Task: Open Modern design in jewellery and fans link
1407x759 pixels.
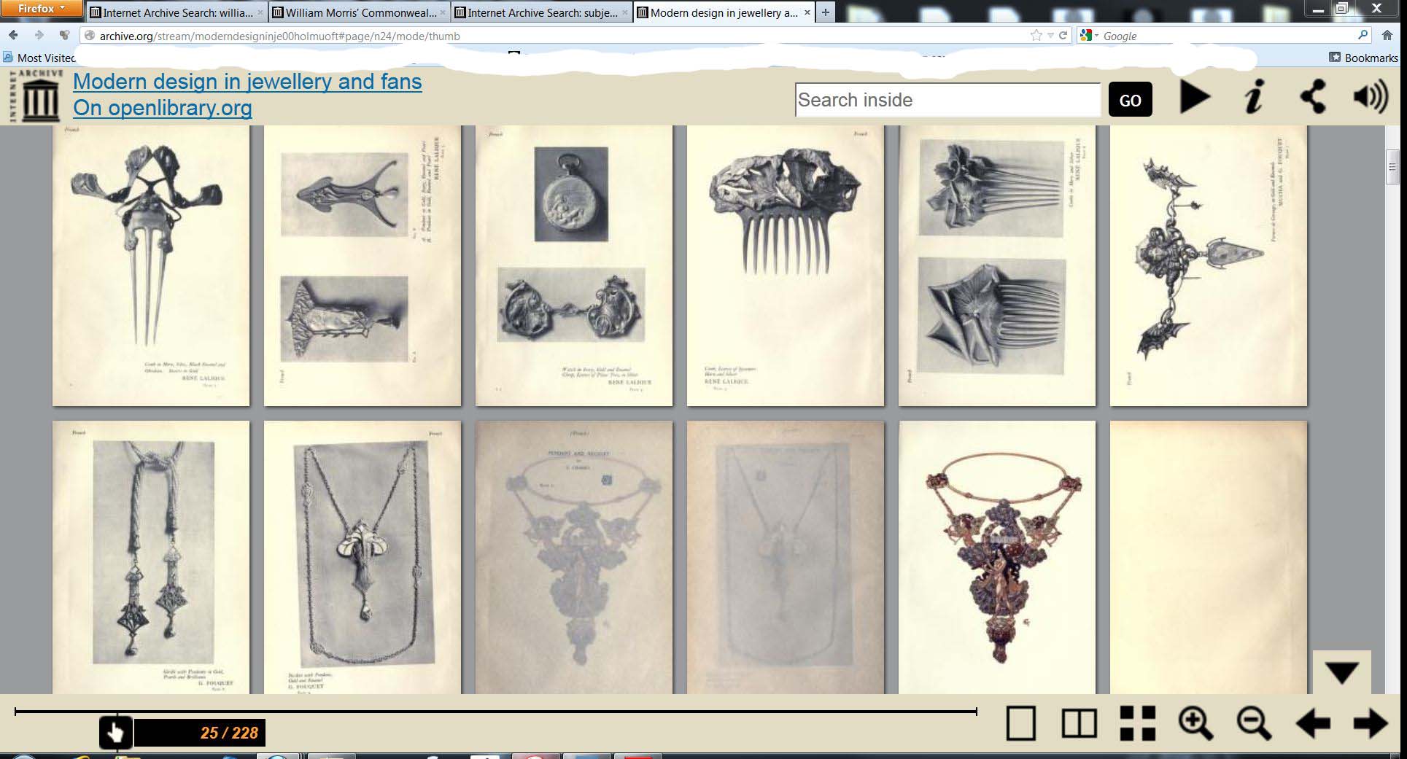Action: click(x=247, y=81)
